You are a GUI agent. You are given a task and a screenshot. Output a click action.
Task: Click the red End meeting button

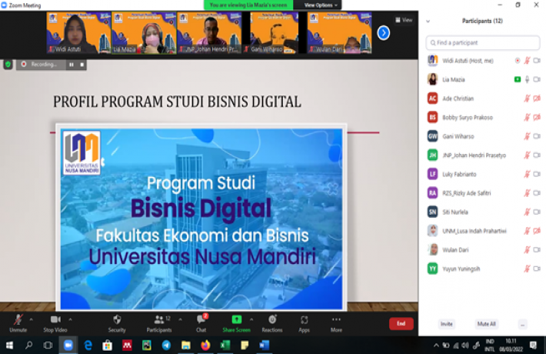pos(401,323)
